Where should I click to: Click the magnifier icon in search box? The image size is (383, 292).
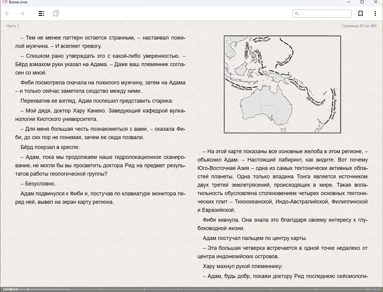tap(297, 13)
